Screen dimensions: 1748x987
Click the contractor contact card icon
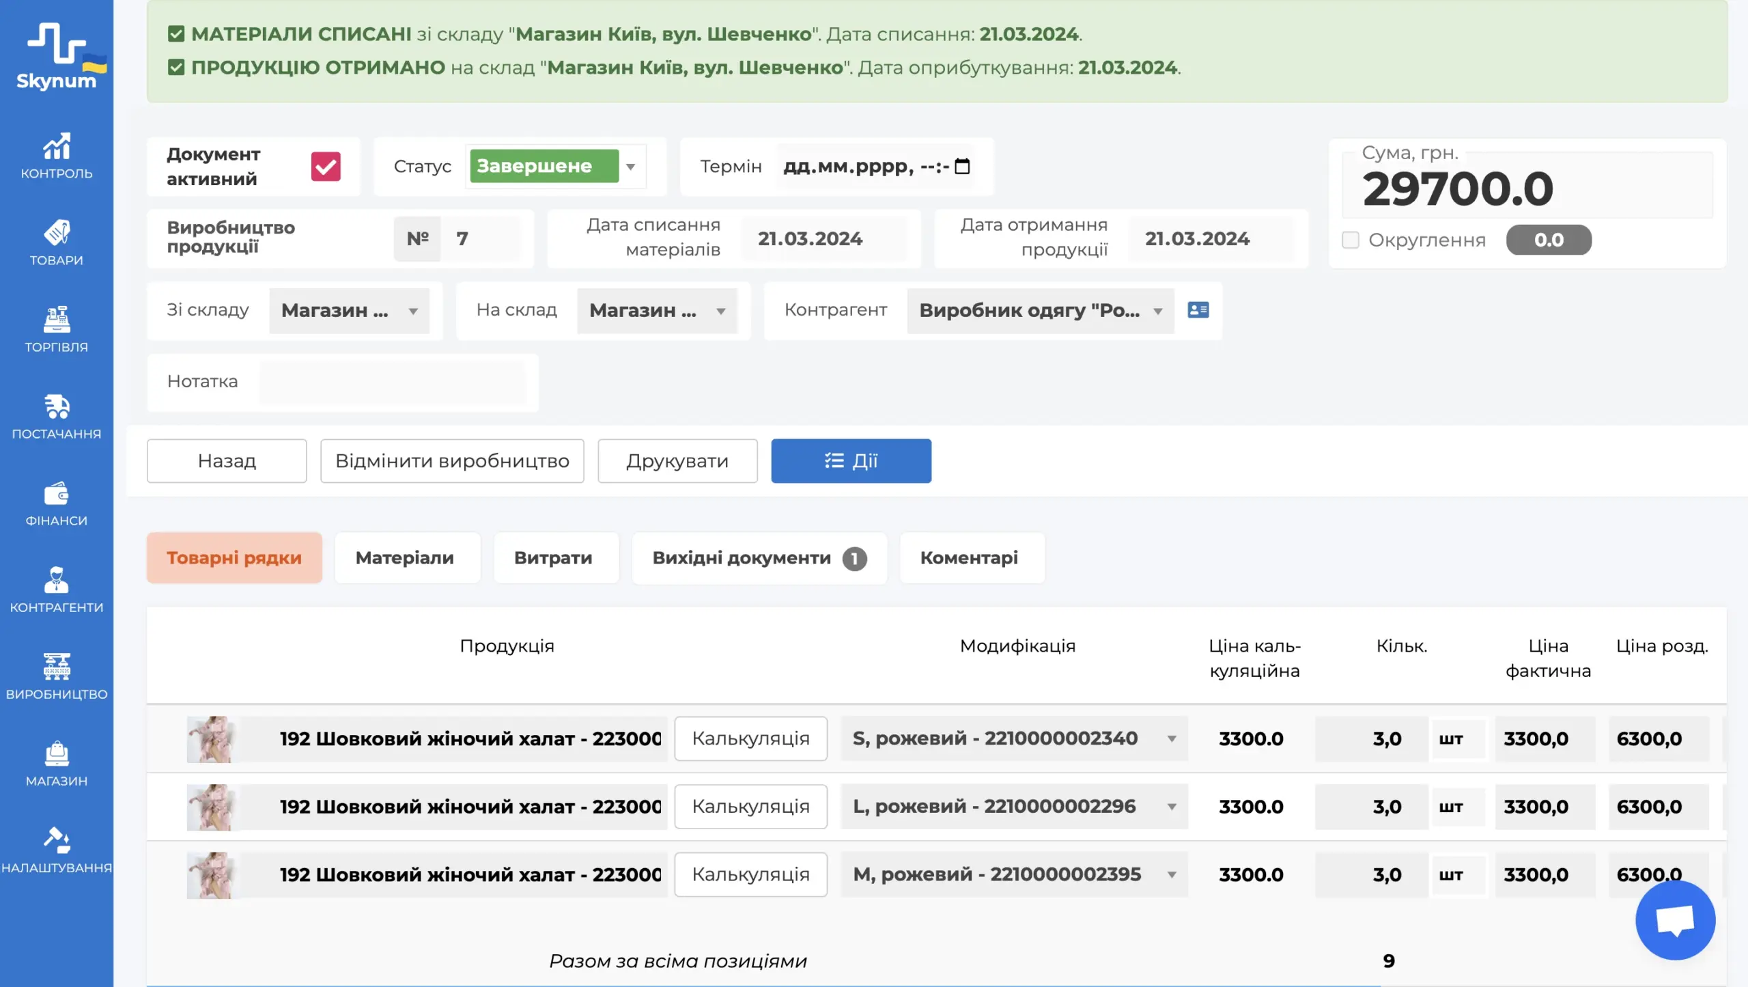pos(1198,310)
